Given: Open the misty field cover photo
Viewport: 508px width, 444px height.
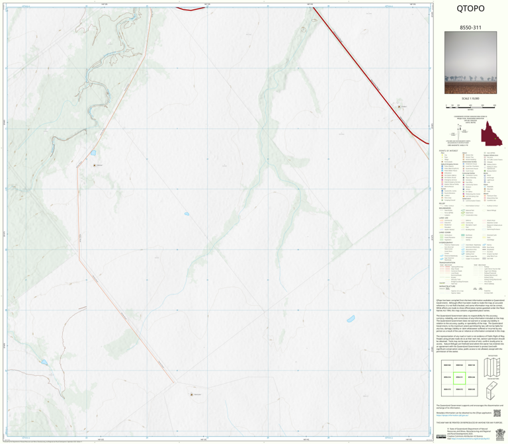Looking at the screenshot, I should 470,63.
